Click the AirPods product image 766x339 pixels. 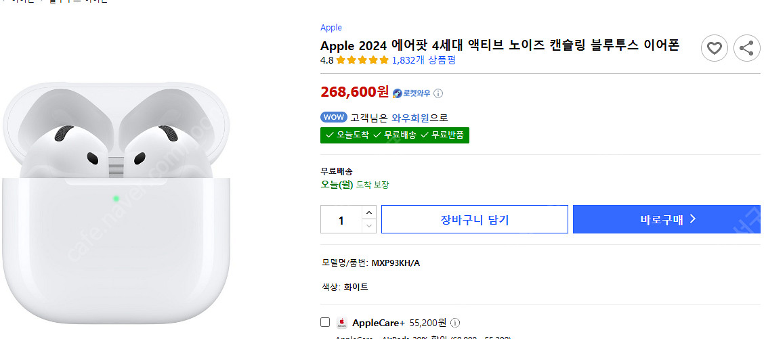coord(115,203)
